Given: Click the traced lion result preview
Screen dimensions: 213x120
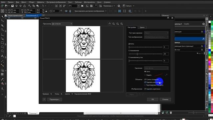Looking at the screenshot, I should click(x=83, y=76).
